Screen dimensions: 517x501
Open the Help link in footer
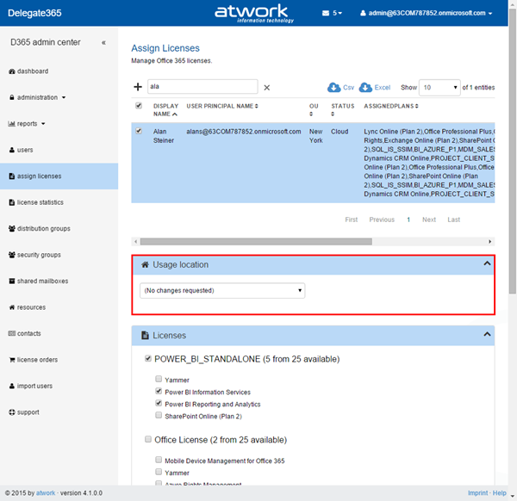pyautogui.click(x=499, y=493)
